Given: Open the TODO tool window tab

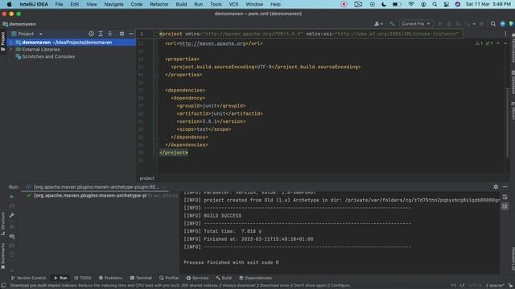Looking at the screenshot, I should pos(82,278).
